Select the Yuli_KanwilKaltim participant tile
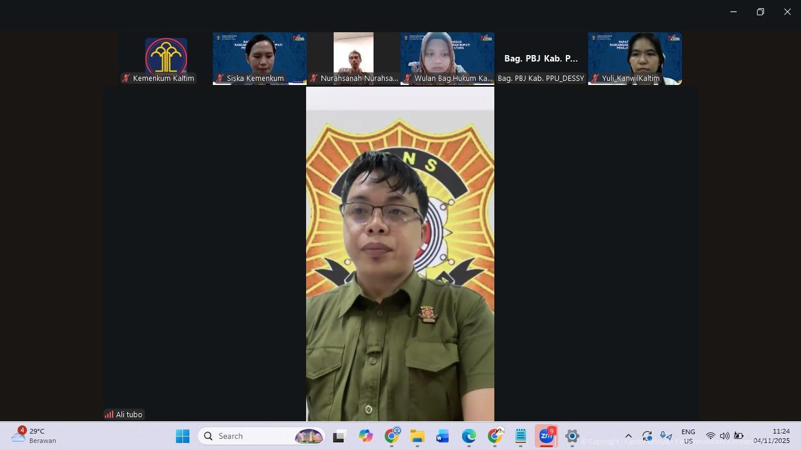Image resolution: width=801 pixels, height=450 pixels. click(x=634, y=58)
